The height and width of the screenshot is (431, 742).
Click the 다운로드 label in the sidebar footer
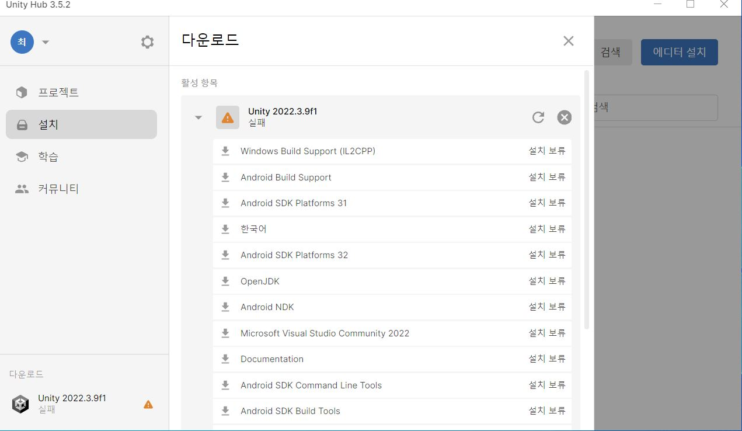26,374
